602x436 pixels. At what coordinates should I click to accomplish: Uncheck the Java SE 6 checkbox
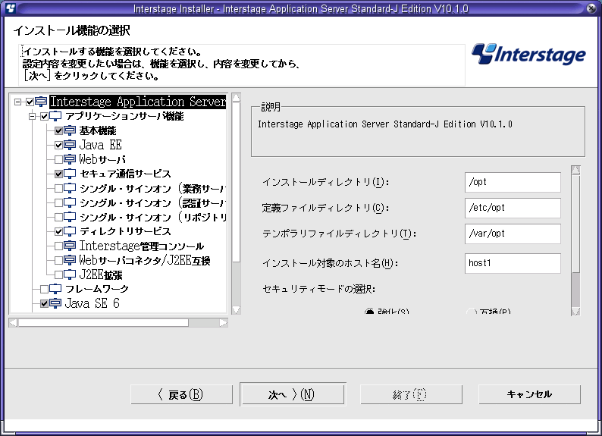(x=45, y=303)
